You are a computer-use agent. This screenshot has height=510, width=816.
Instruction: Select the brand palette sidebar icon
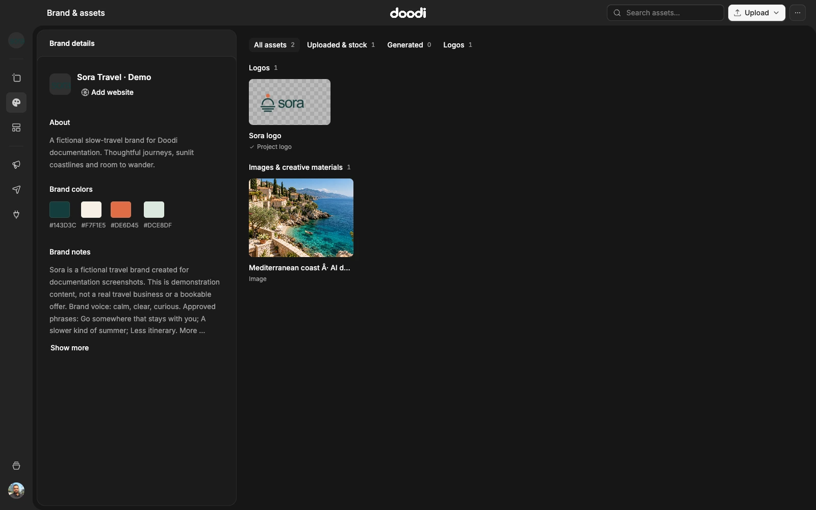[x=16, y=103]
